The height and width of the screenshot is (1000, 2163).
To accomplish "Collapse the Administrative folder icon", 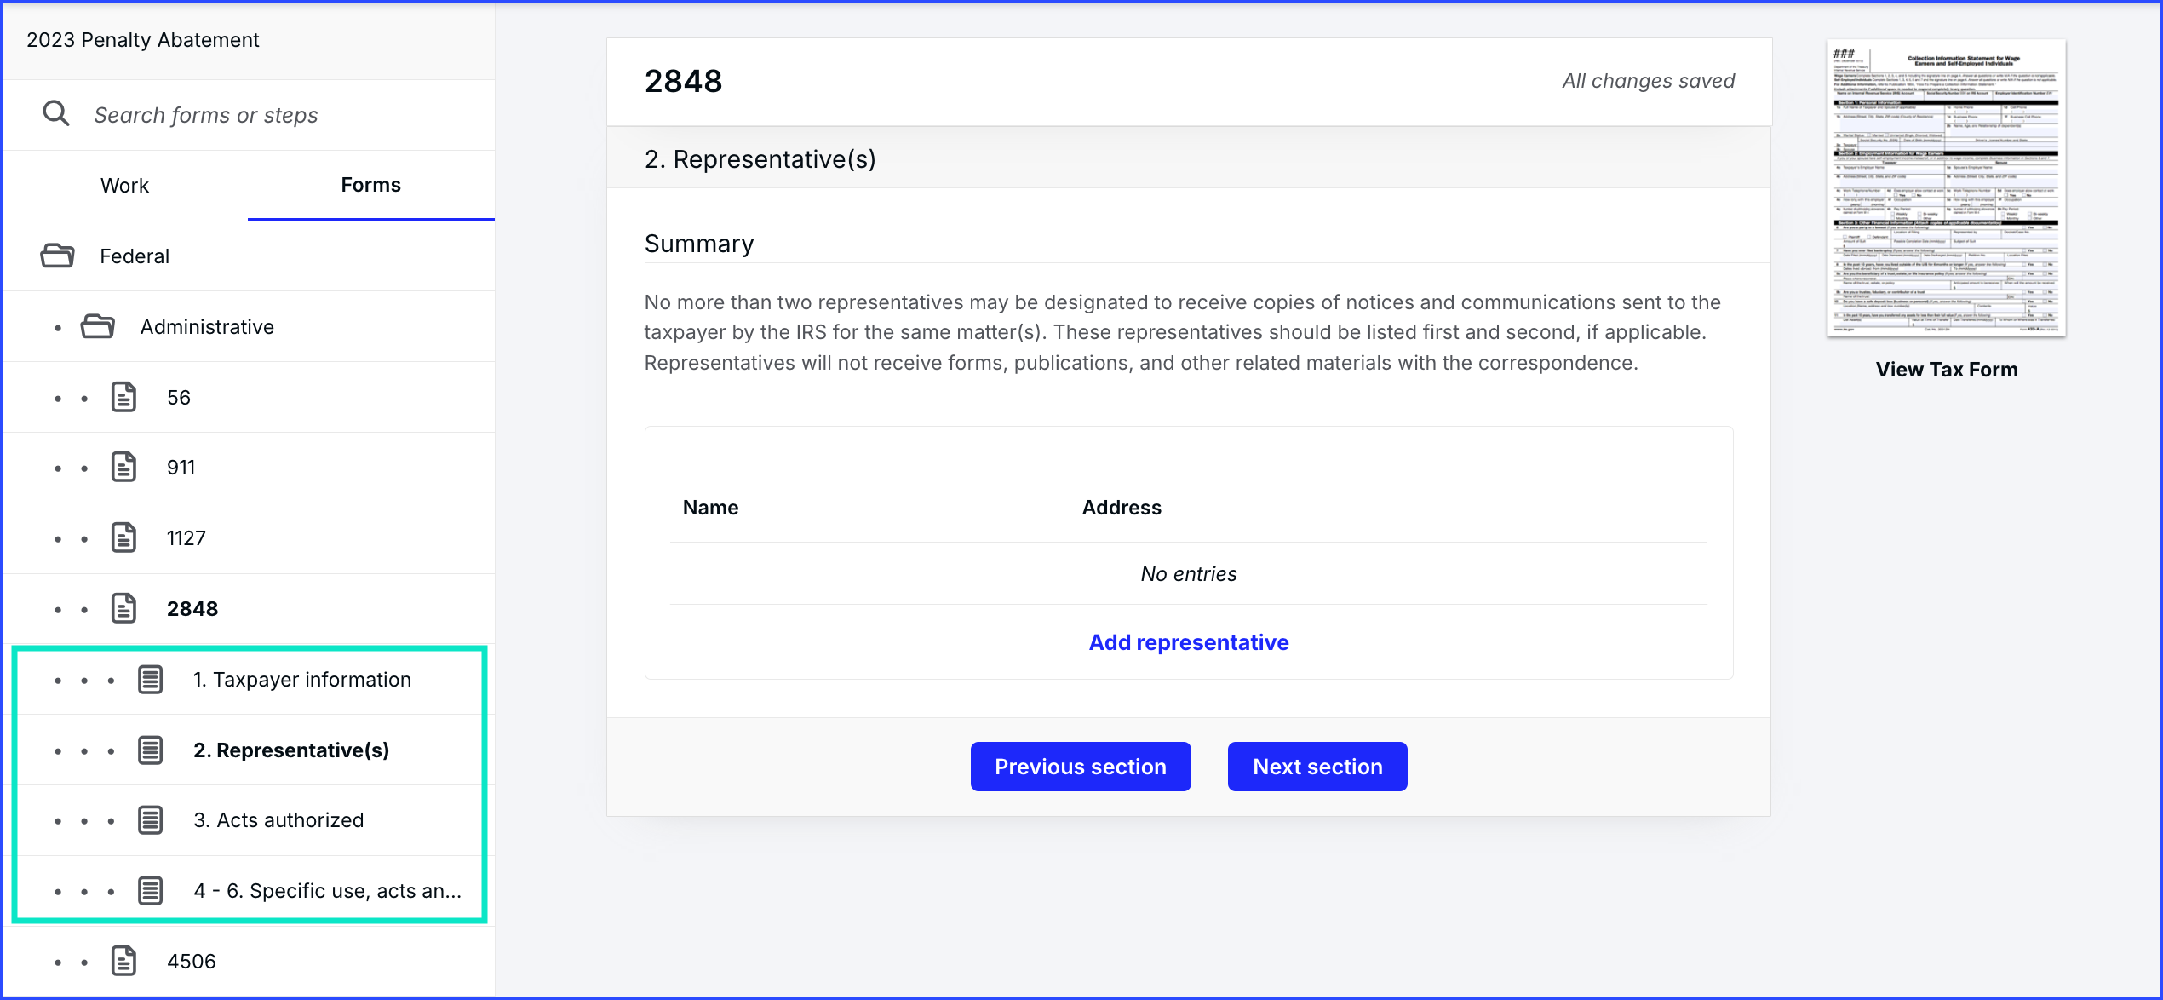I will 98,326.
